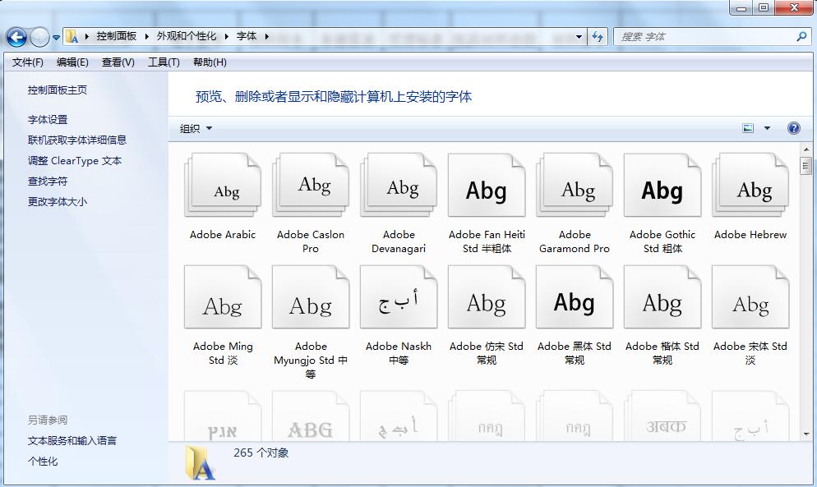Open the 文件(F) menu

[x=28, y=62]
